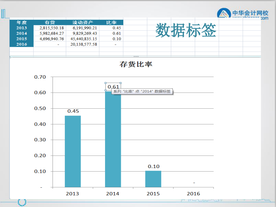The image size is (276, 207).
Task: Click cell value 9,829,269.43
Action: pyautogui.click(x=85, y=33)
